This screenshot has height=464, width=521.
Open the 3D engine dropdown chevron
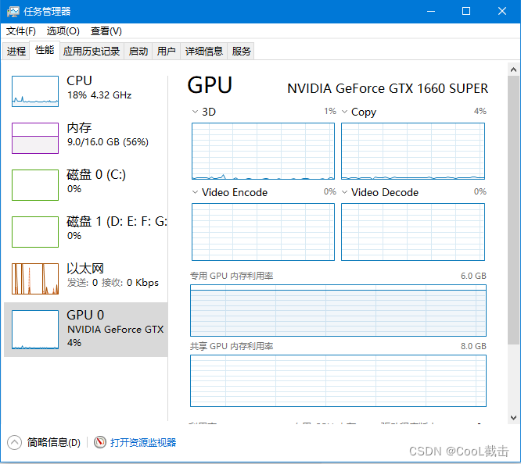pyautogui.click(x=195, y=112)
